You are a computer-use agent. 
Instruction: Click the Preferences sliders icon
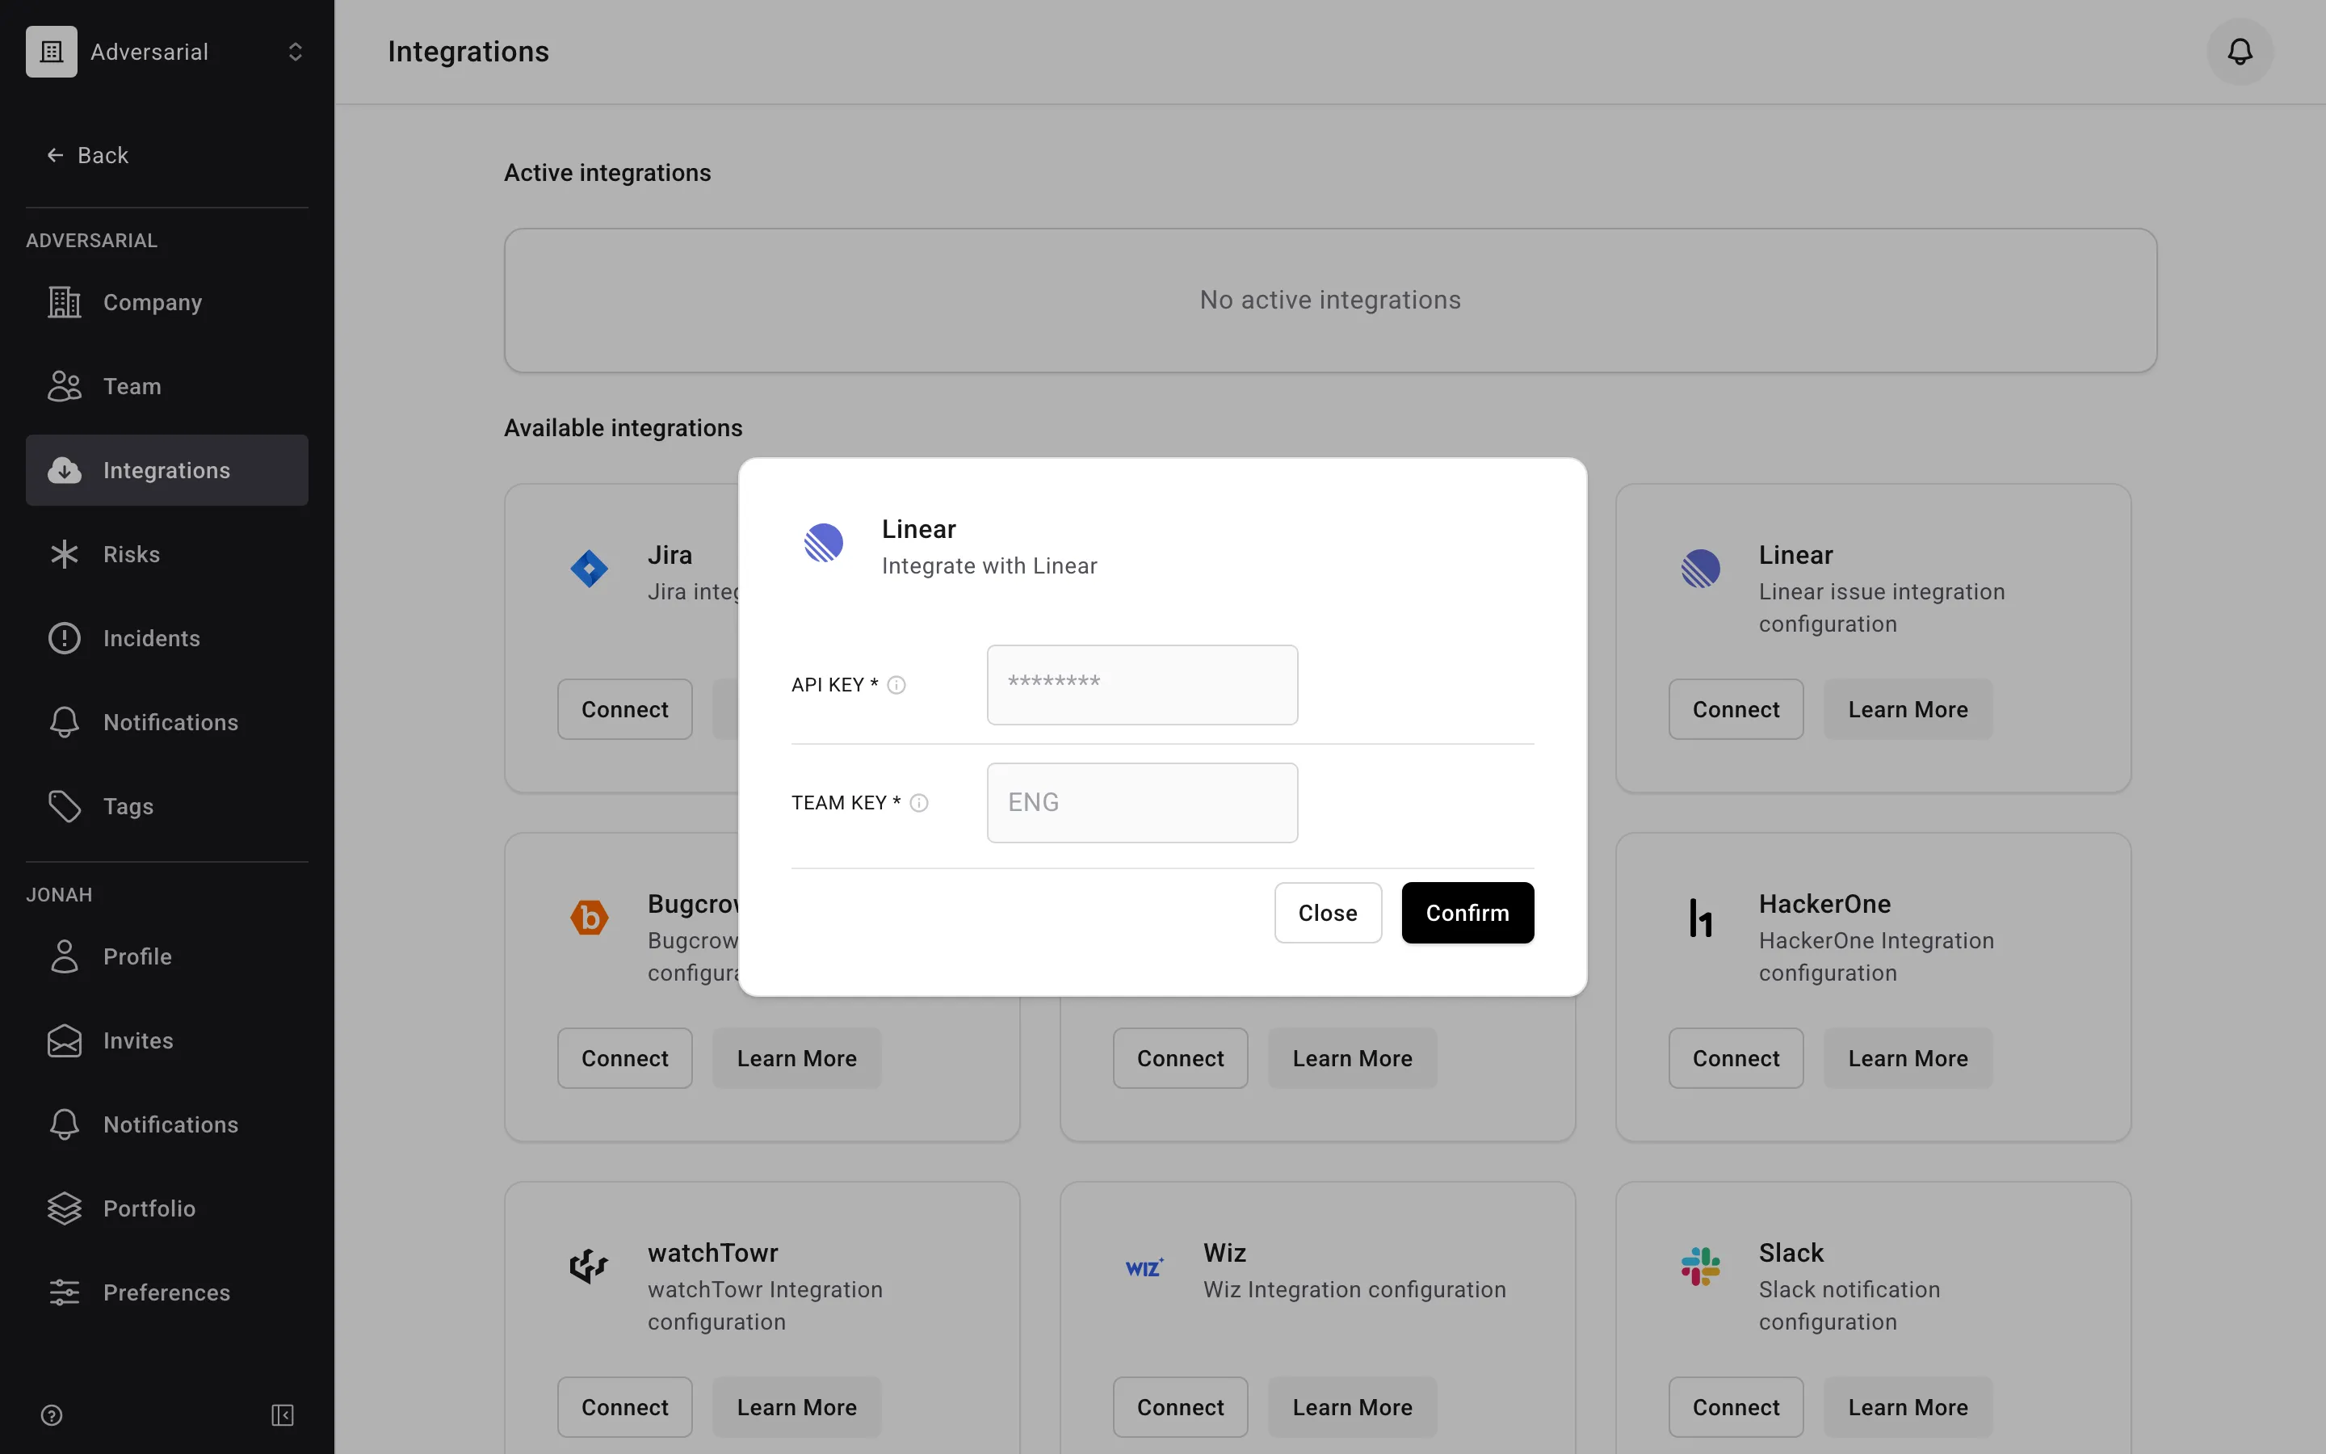(x=65, y=1292)
